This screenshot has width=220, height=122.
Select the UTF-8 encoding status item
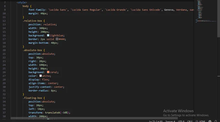[x=181, y=121]
